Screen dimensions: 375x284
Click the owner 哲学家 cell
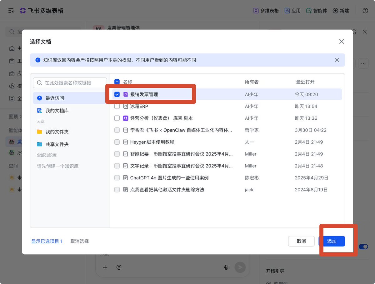coord(252,130)
